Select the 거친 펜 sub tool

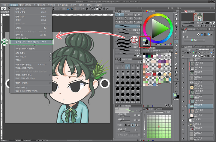[128, 51]
